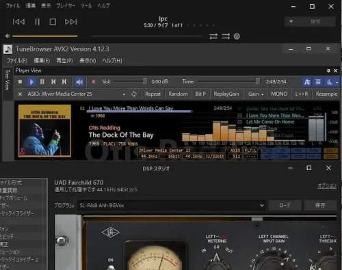Click Play button in TuneBrowser Player View
This screenshot has height=270, width=342.
(31, 82)
